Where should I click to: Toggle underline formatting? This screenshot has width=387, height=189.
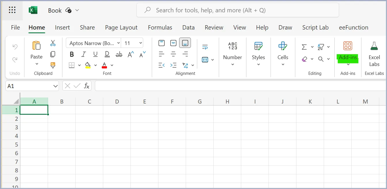(x=95, y=54)
